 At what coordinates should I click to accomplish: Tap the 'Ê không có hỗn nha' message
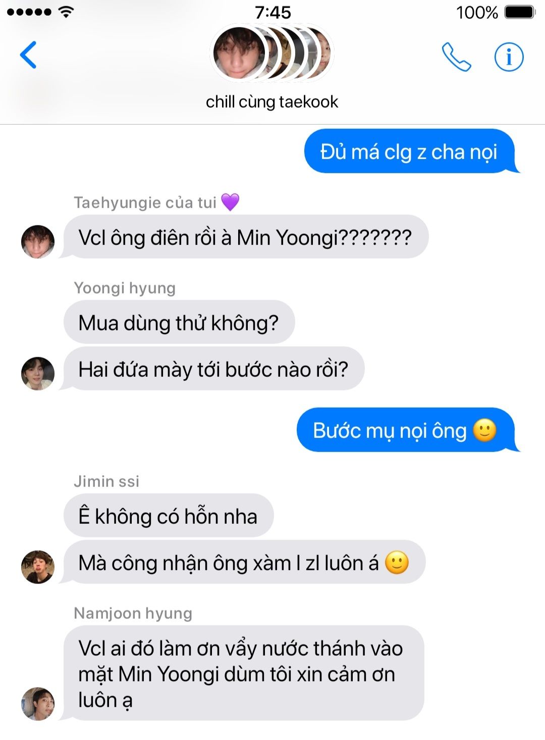click(x=169, y=516)
